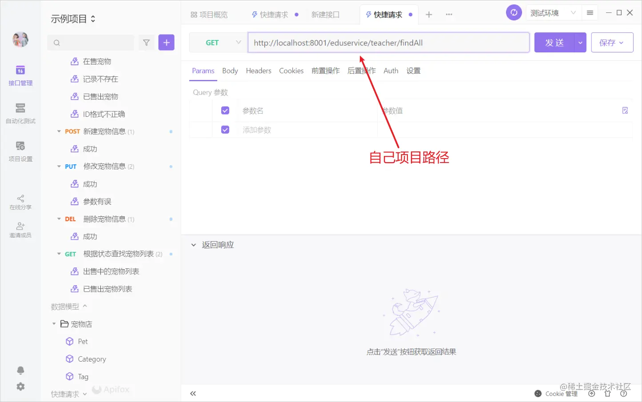Click the environment sync refresh icon
The width and height of the screenshot is (642, 402).
514,12
